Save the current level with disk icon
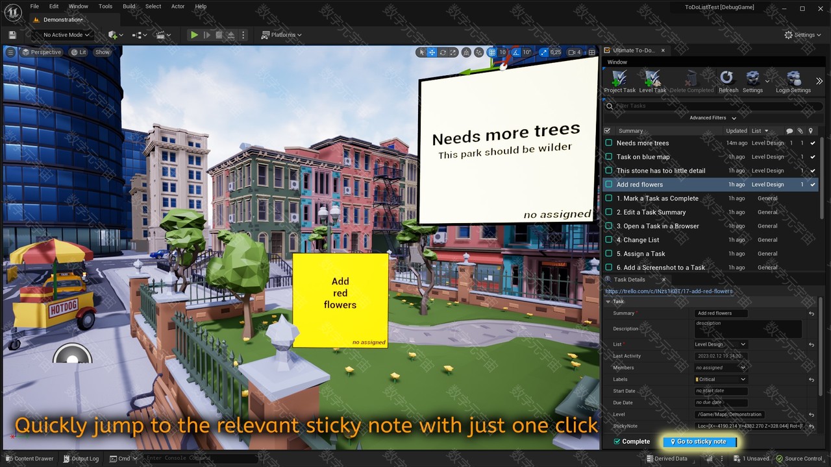The image size is (831, 467). tap(12, 35)
